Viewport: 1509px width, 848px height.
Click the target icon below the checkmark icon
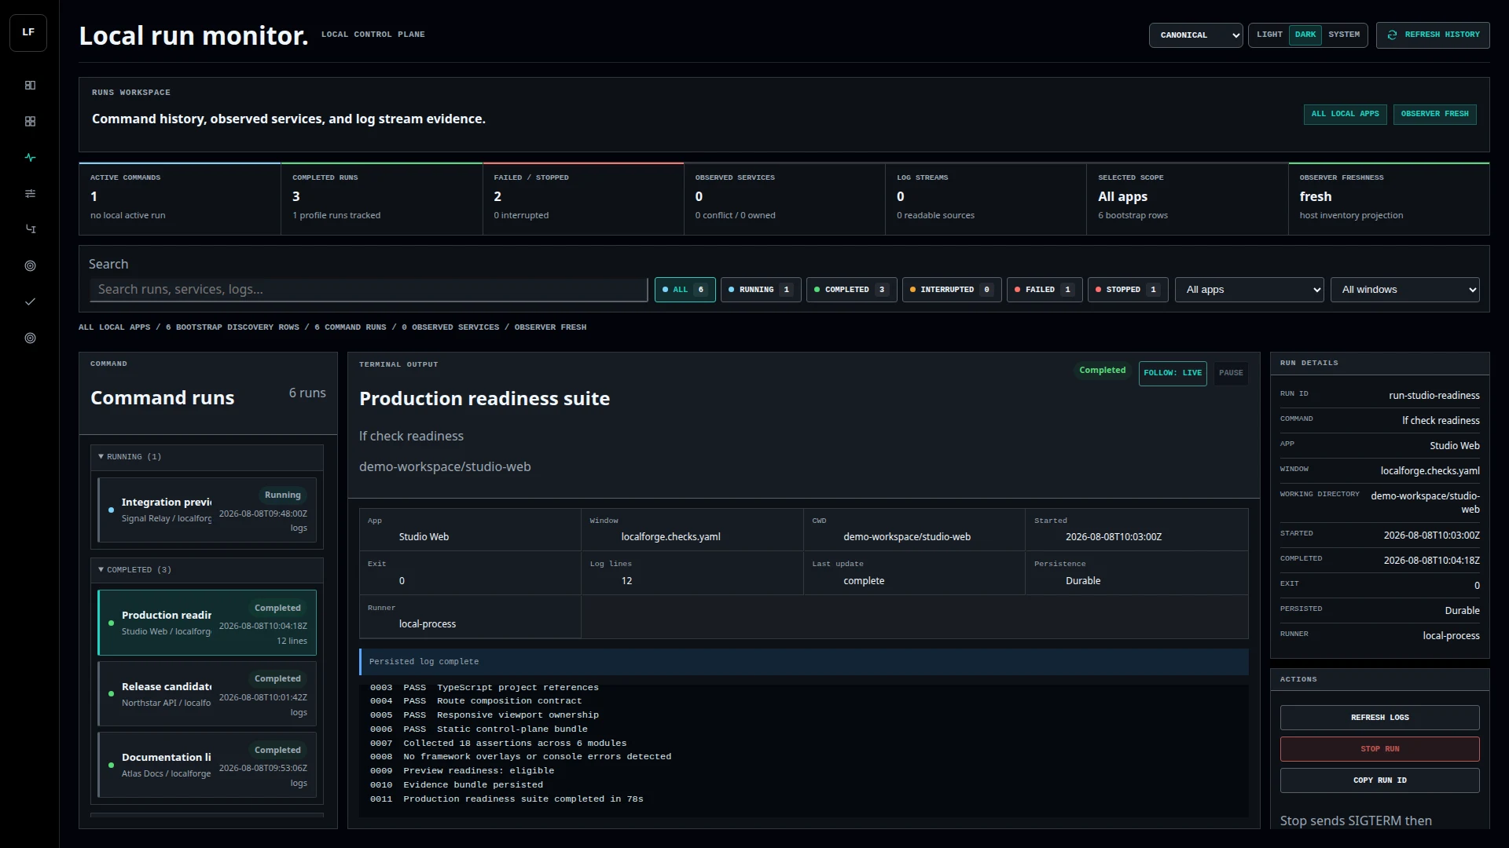(30, 338)
